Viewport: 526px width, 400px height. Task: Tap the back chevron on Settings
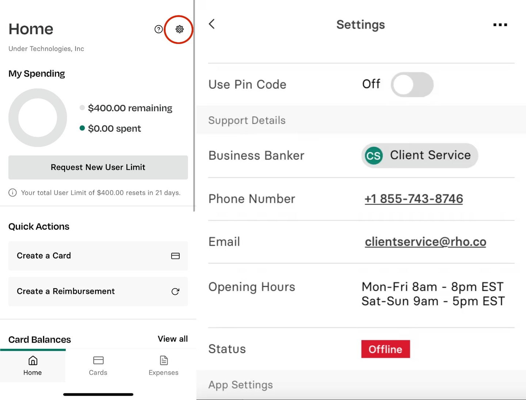coord(211,24)
